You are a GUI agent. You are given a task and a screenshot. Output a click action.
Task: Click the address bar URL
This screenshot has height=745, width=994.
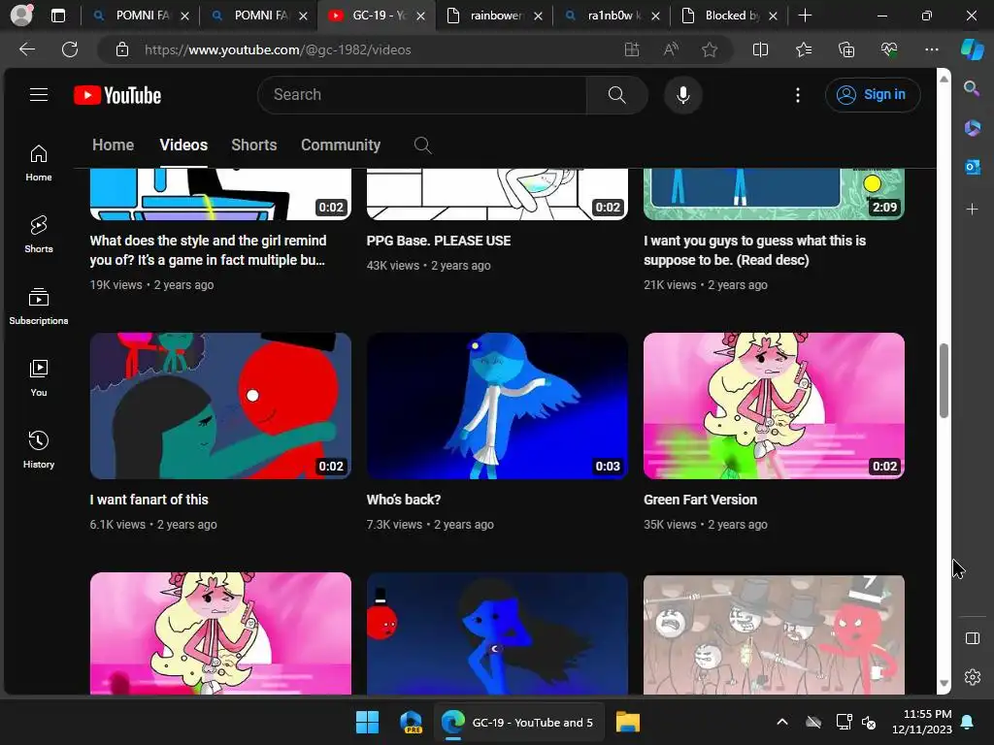pos(278,49)
